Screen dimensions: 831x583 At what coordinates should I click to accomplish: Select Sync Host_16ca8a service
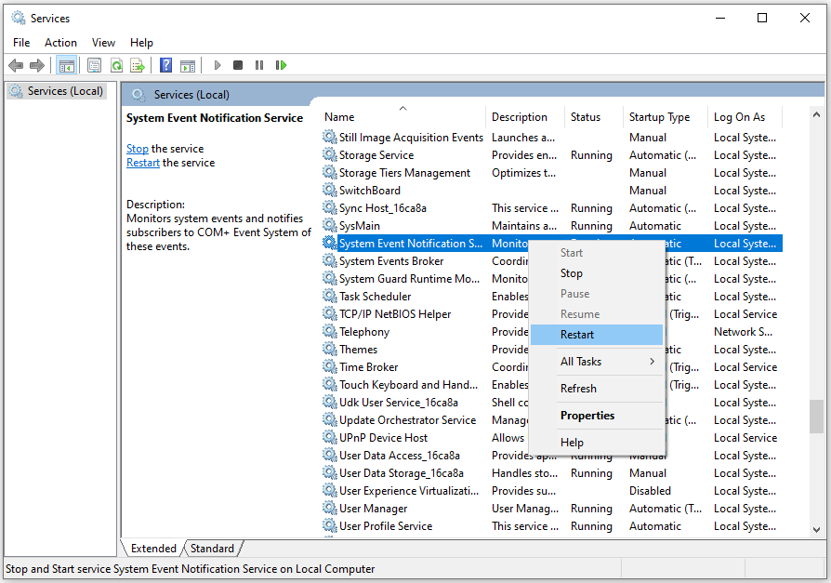point(551,207)
